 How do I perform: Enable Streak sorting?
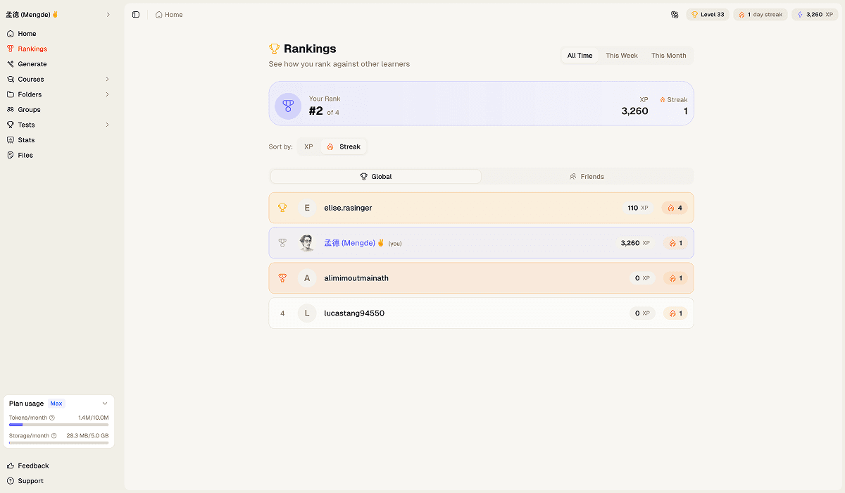click(344, 146)
